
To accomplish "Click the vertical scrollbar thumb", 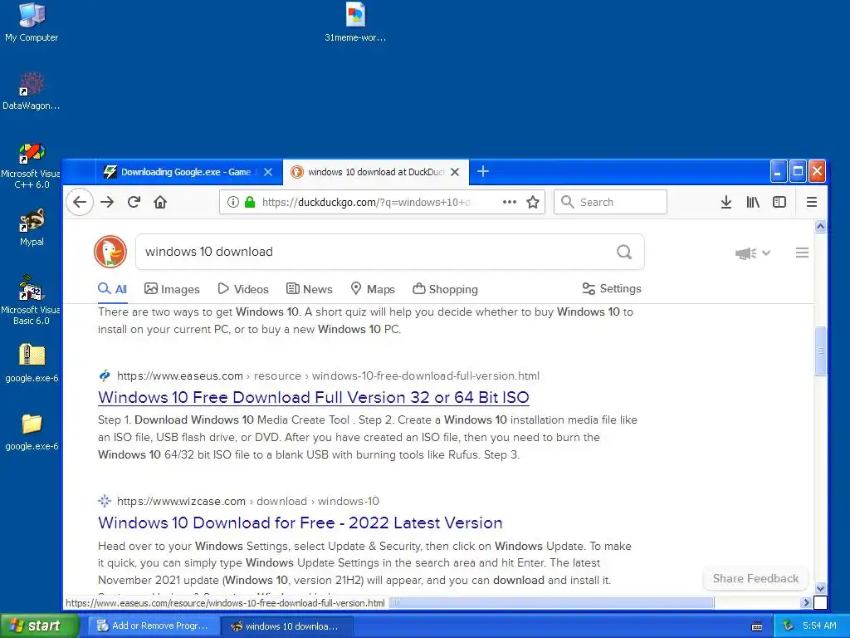I will [821, 351].
